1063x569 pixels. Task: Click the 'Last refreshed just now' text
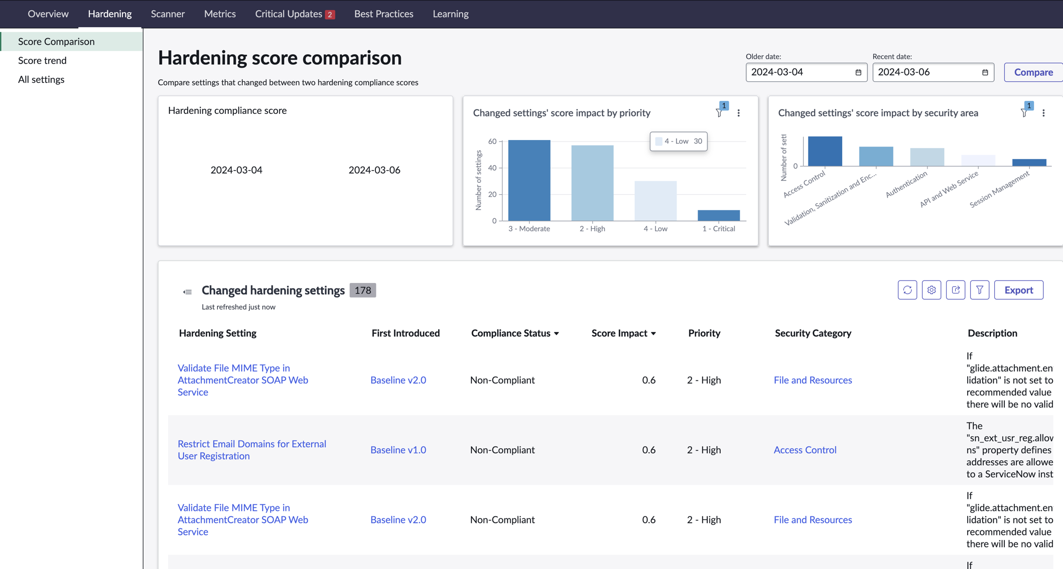238,307
